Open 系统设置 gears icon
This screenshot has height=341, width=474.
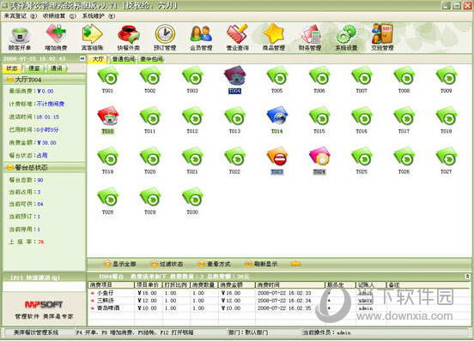(346, 38)
